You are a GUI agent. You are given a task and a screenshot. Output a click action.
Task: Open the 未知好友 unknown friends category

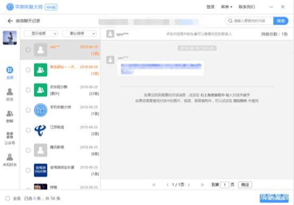10,160
